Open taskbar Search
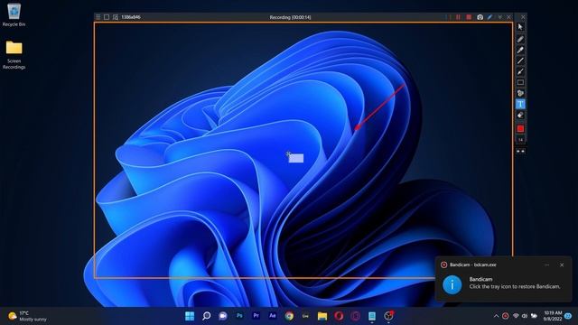578x325 pixels. pyautogui.click(x=207, y=316)
